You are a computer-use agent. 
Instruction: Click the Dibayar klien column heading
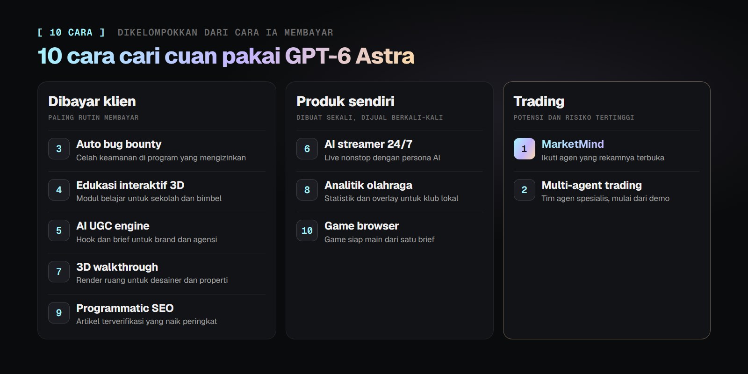92,101
